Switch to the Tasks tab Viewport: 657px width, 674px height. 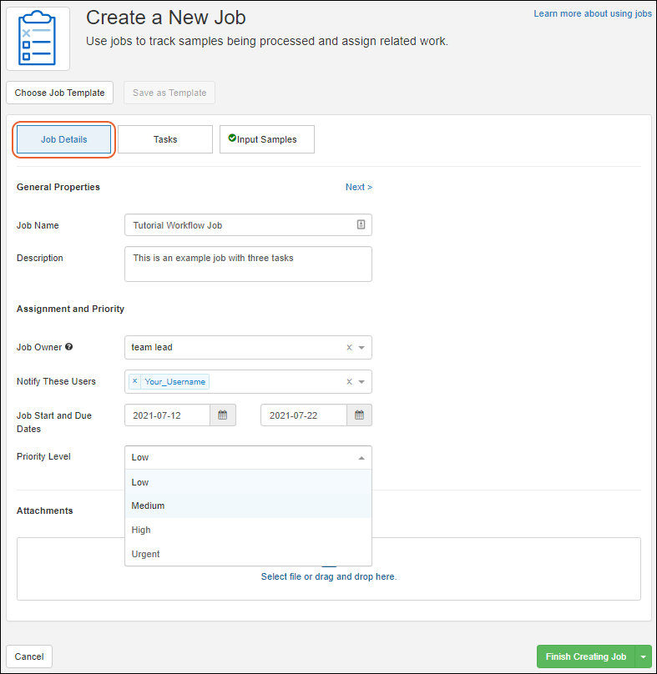pos(165,139)
